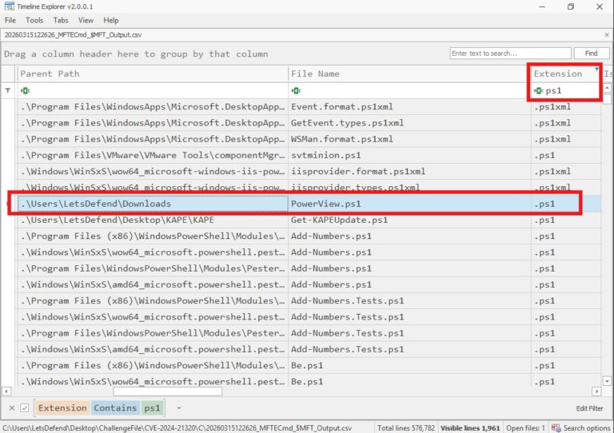Click the Visible lines 1,961 status entry
This screenshot has height=433, width=614.
point(470,428)
